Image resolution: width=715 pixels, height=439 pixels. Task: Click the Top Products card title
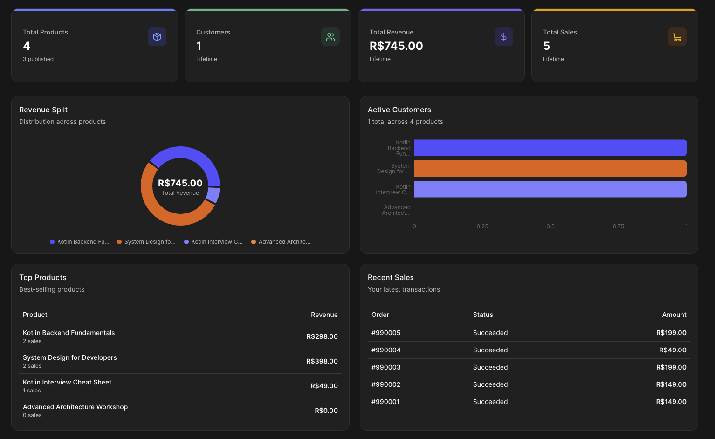43,277
